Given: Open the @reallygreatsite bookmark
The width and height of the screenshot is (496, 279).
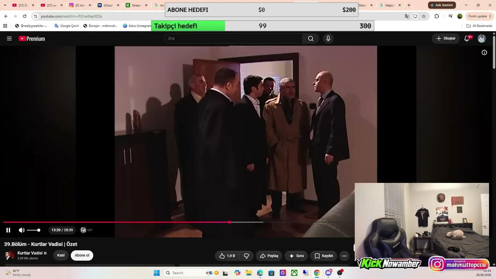Looking at the screenshot, I should point(31,26).
